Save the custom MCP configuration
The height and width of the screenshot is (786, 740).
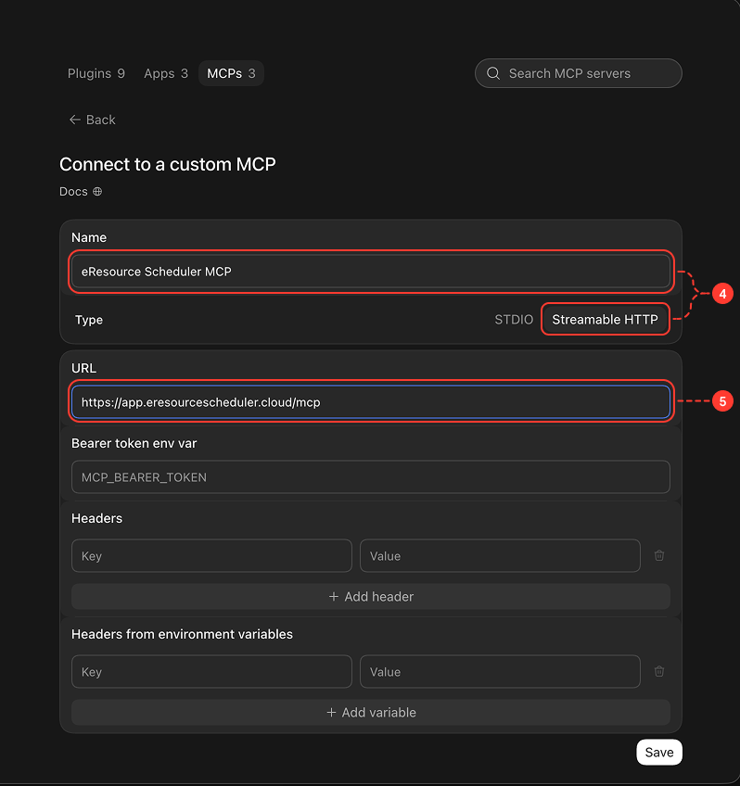click(658, 752)
